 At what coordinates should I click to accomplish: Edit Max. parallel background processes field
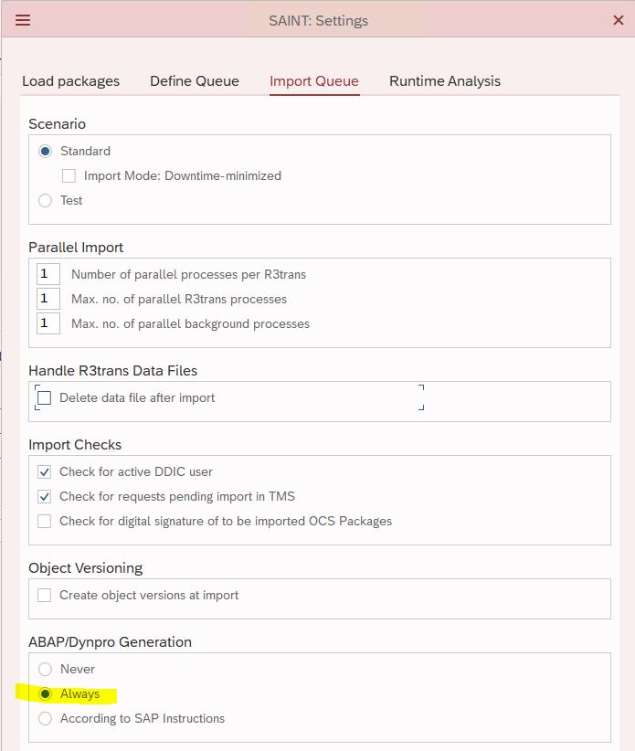[48, 323]
